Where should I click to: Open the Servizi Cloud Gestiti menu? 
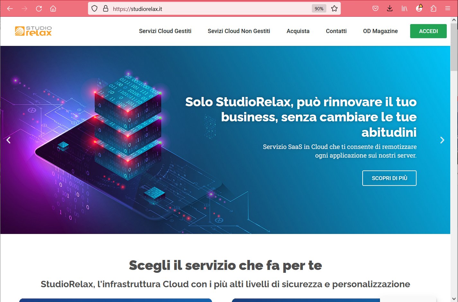pyautogui.click(x=165, y=31)
